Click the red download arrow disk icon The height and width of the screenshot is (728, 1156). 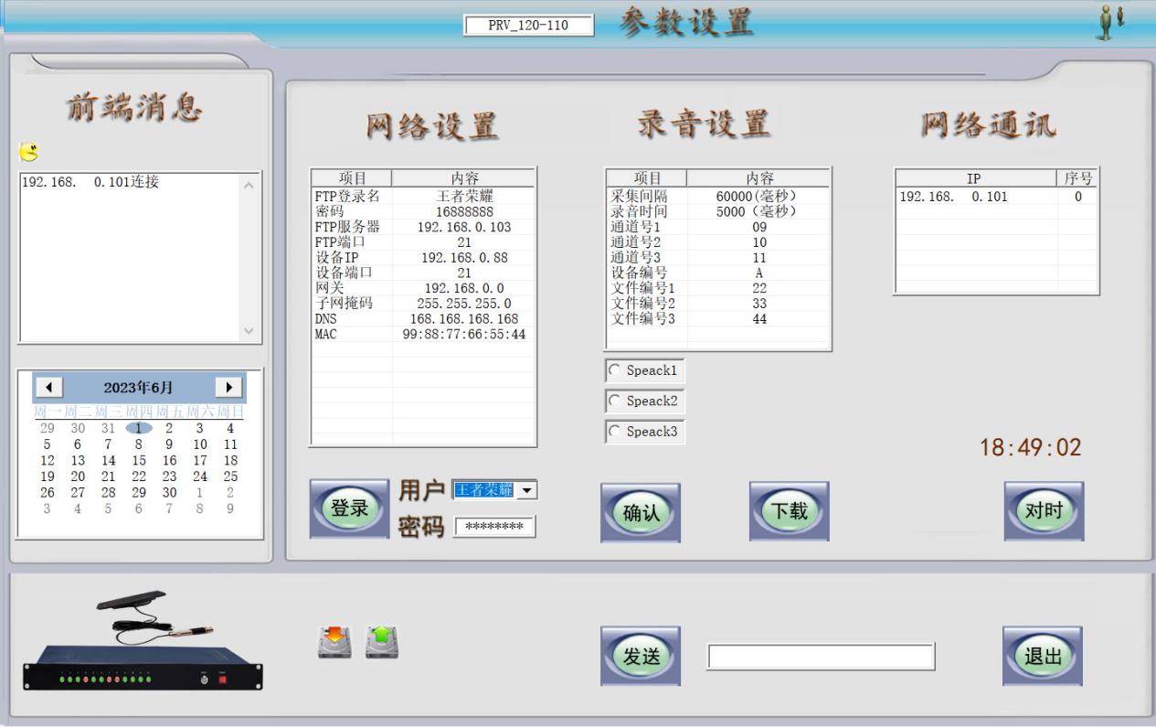pos(334,642)
